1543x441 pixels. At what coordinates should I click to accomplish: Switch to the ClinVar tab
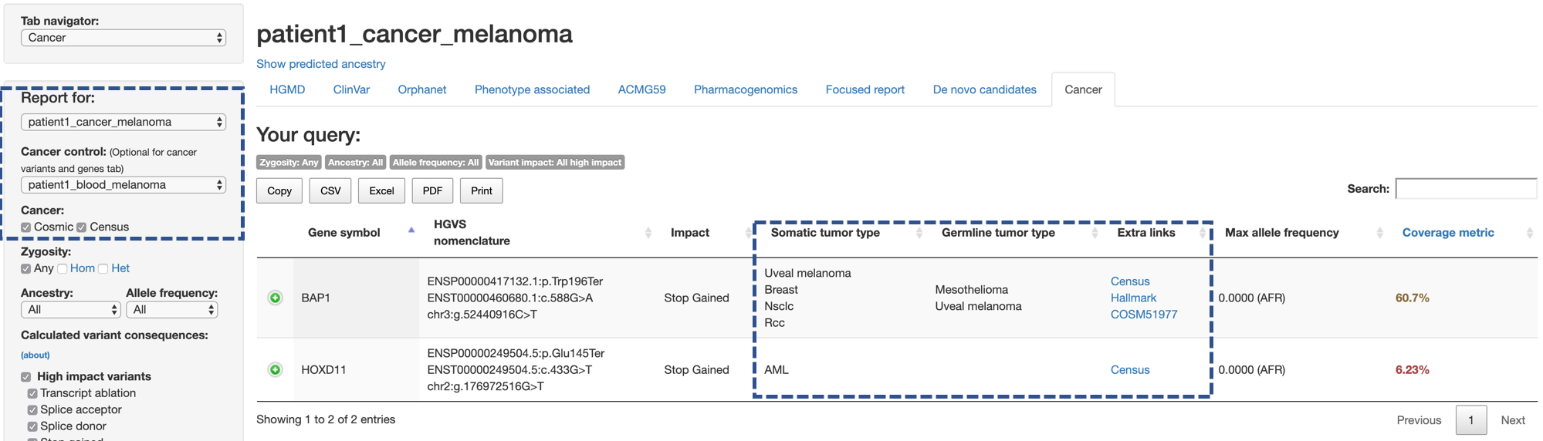click(351, 89)
